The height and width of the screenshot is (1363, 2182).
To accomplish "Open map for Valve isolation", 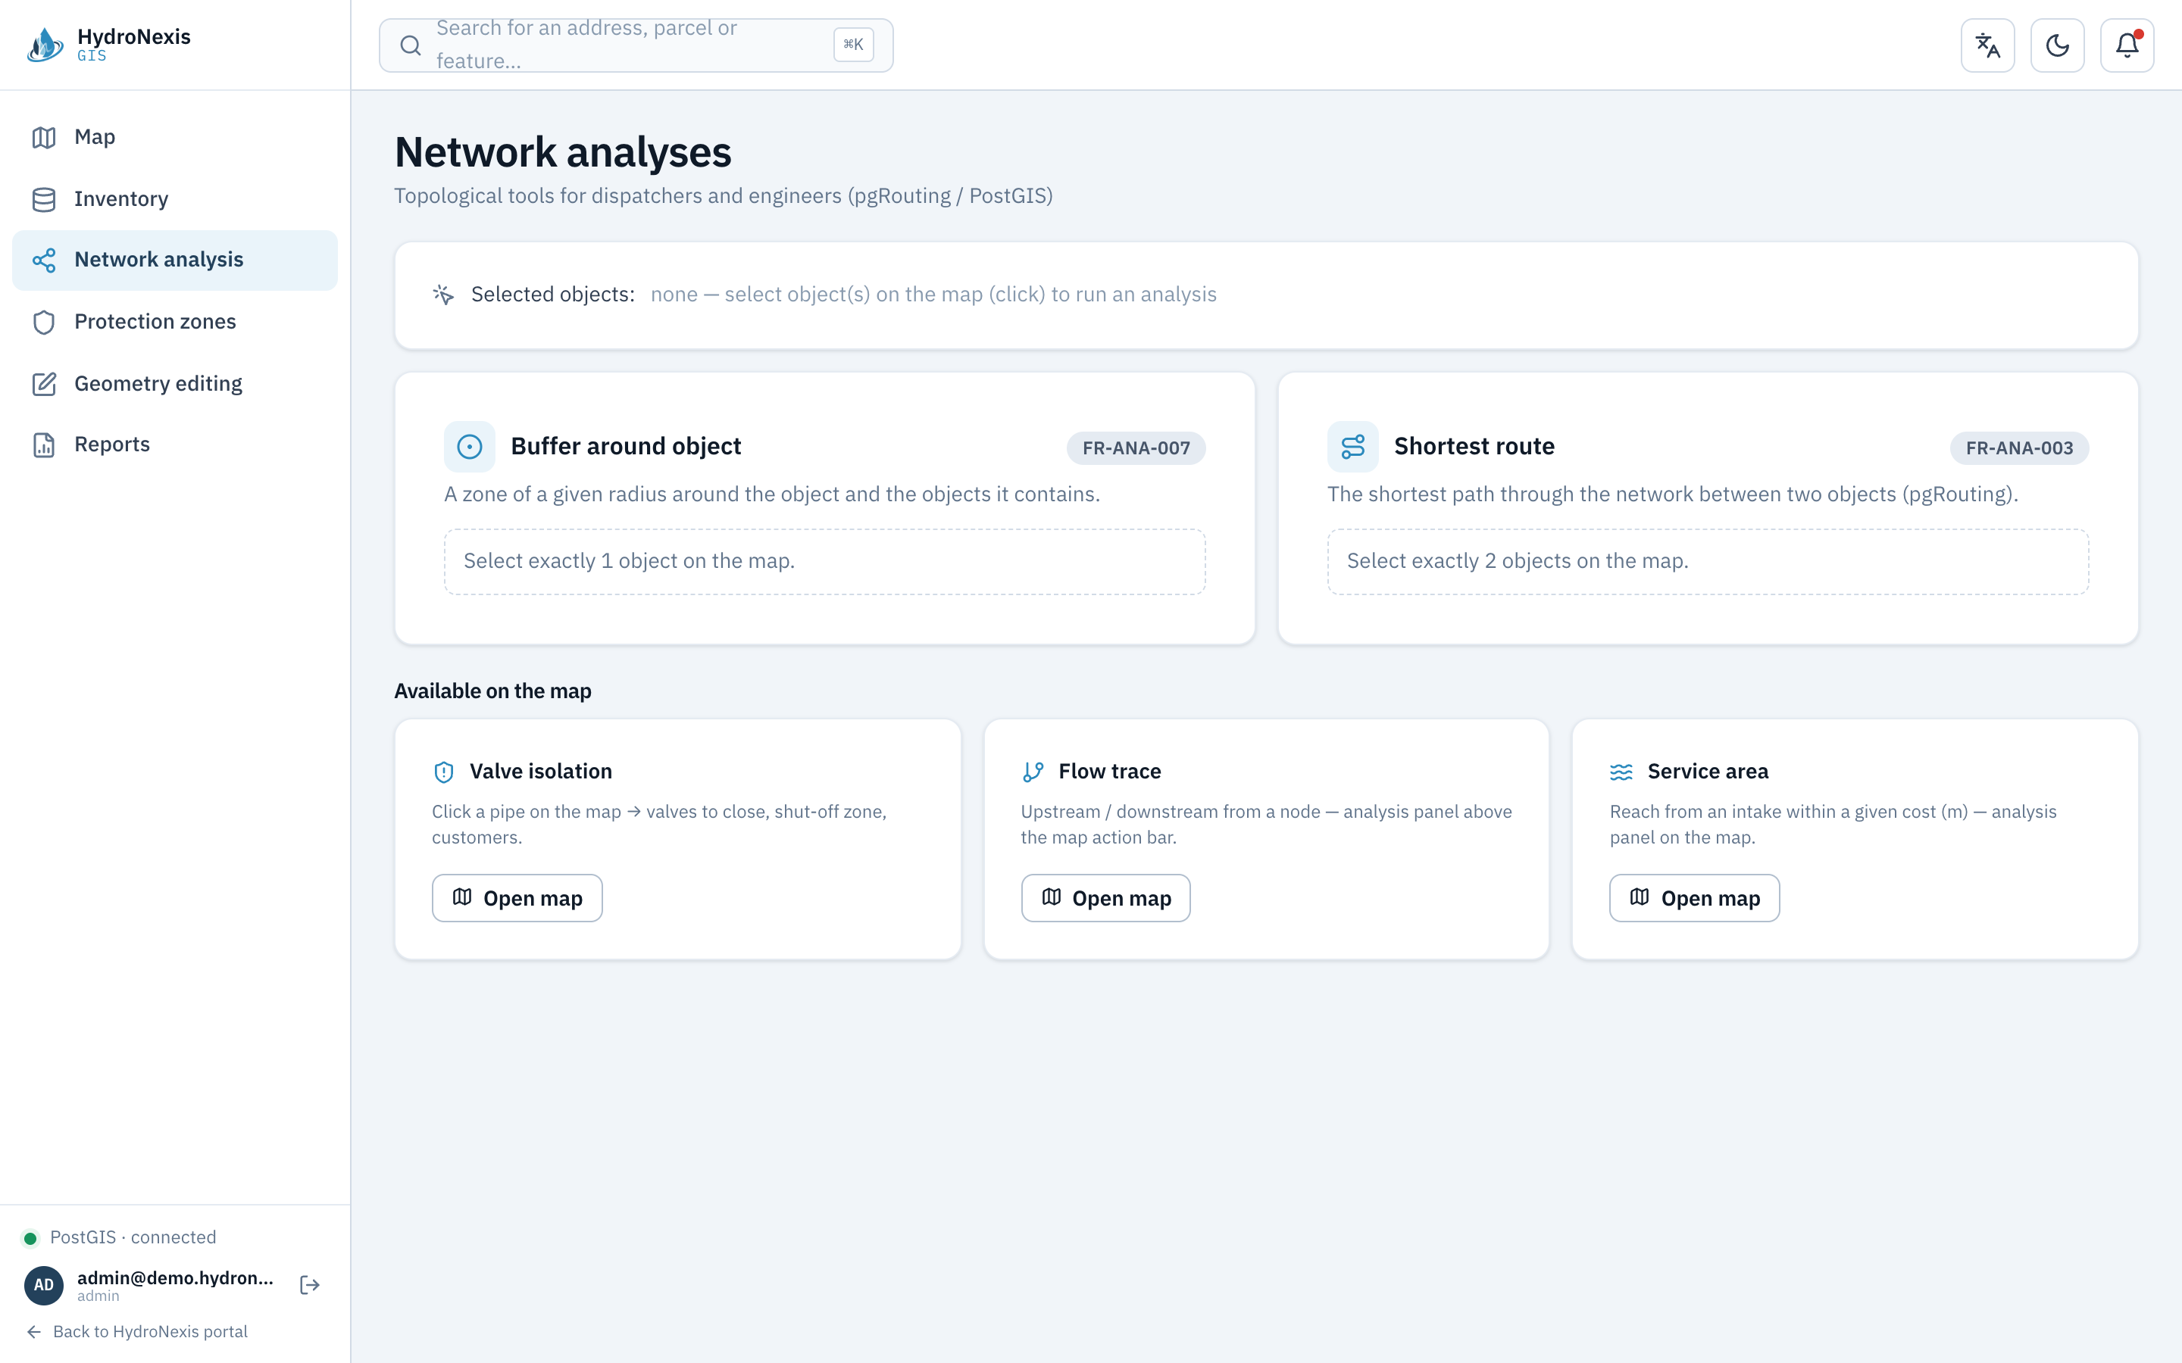I will click(x=517, y=898).
